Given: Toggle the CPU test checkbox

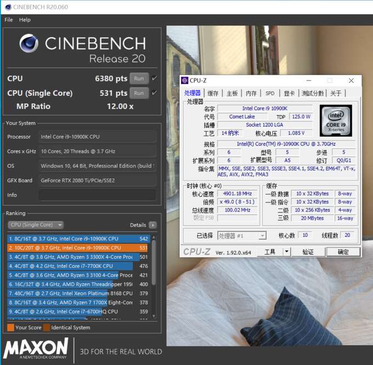Looking at the screenshot, I should (154, 78).
